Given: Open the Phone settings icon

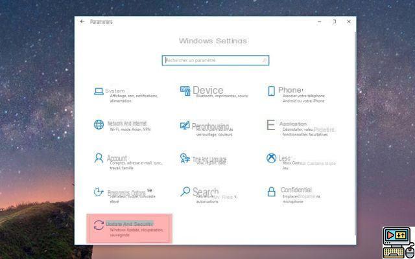Looking at the screenshot, I should coord(271,91).
